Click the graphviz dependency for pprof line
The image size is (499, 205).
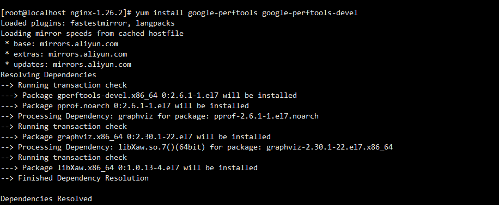click(x=160, y=116)
